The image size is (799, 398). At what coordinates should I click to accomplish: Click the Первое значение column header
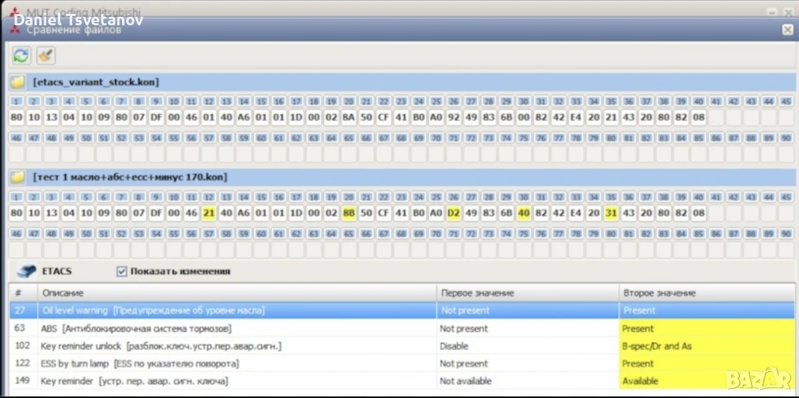528,293
